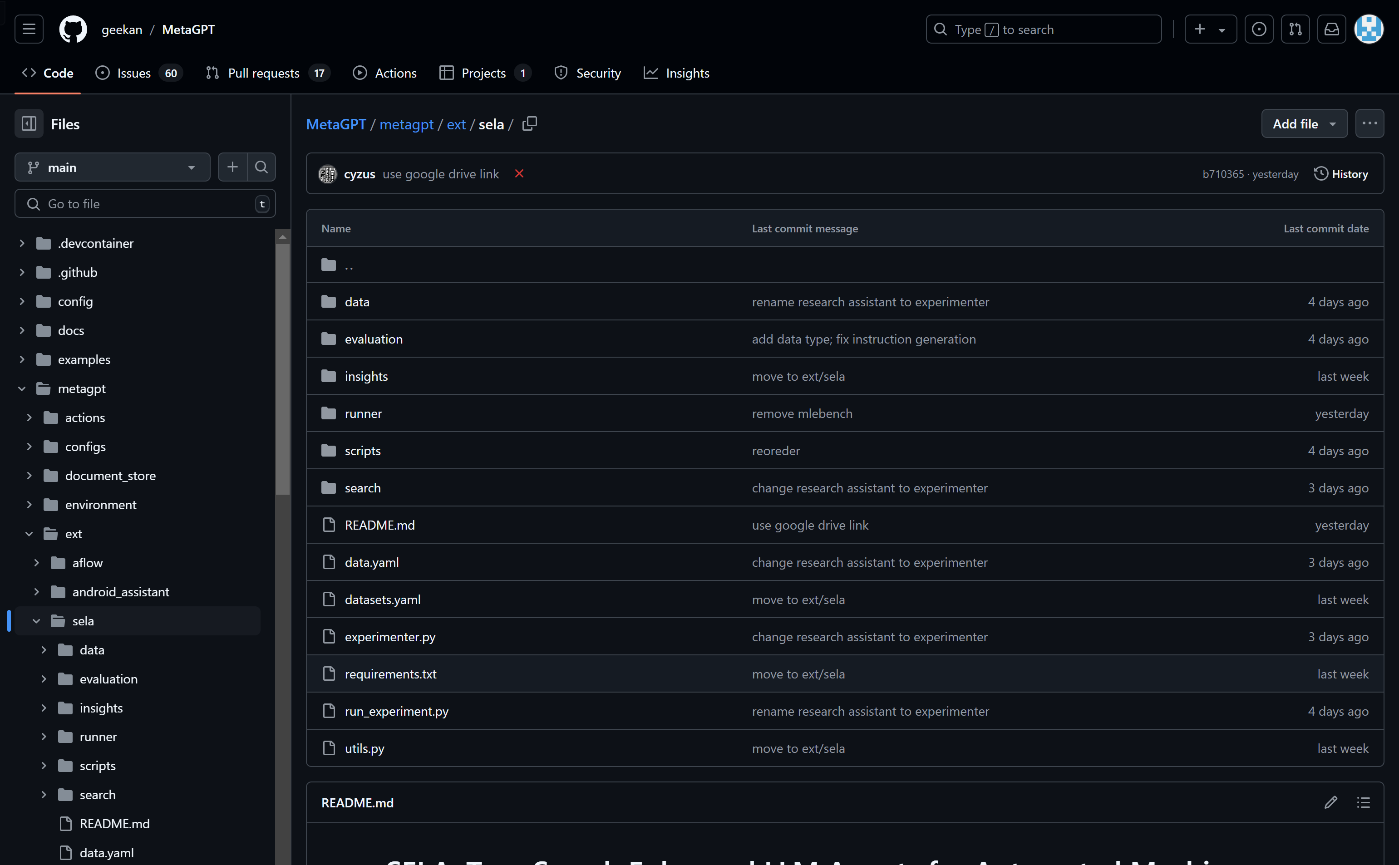Open the Add file dropdown
The width and height of the screenshot is (1399, 865).
[1304, 123]
